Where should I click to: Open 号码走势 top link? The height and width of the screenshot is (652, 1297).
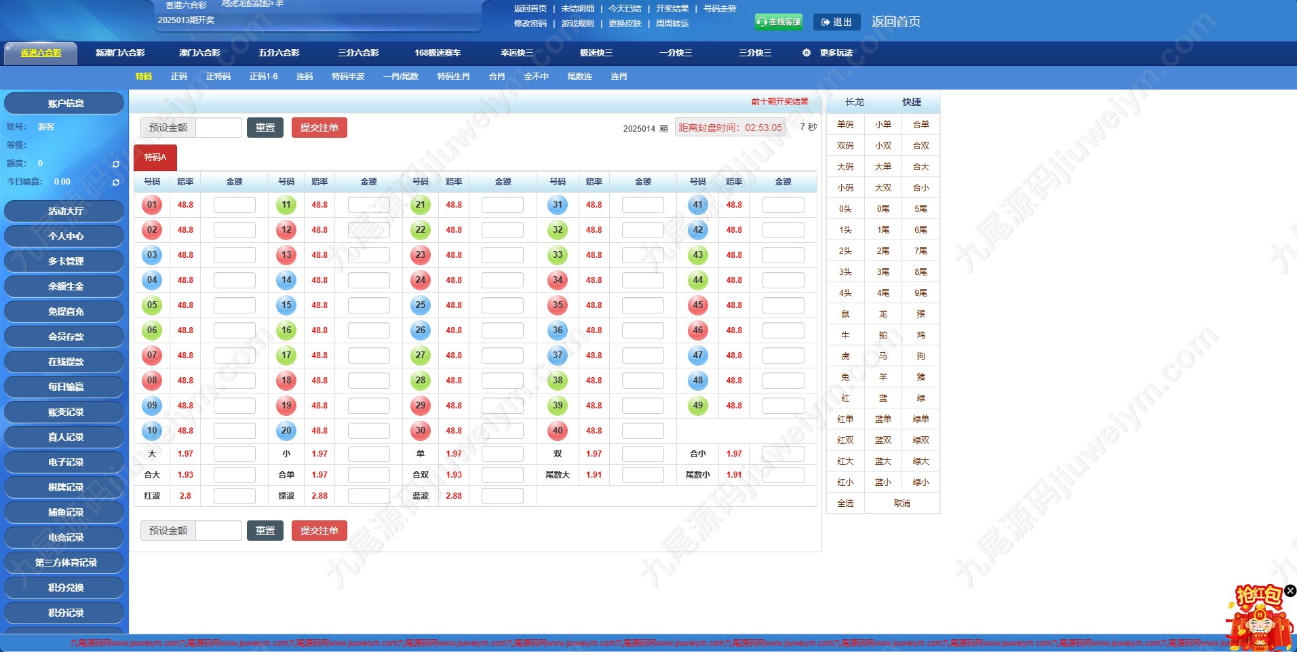720,9
